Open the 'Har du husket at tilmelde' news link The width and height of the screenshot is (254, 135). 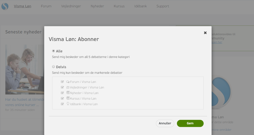25,102
